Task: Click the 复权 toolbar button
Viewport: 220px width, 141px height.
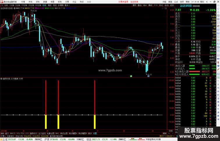Action: pyautogui.click(x=134, y=5)
